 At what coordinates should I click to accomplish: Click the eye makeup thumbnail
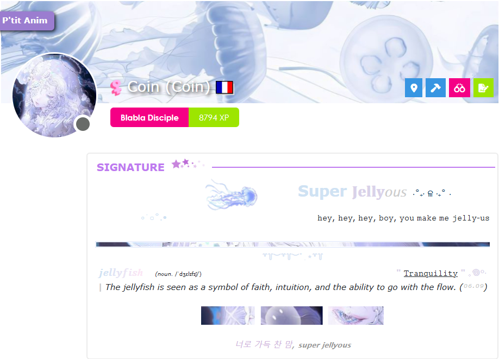point(356,316)
